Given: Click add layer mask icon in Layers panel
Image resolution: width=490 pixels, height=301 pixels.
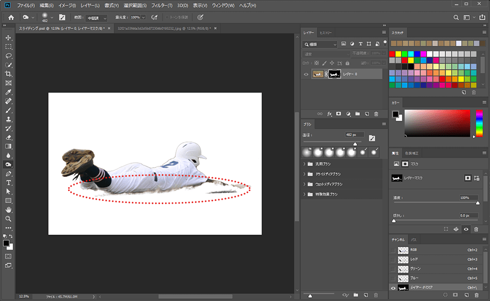Looking at the screenshot, I should tap(339, 114).
